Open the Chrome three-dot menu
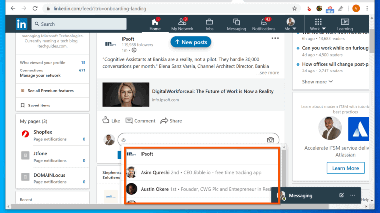The image size is (380, 213). click(x=367, y=9)
